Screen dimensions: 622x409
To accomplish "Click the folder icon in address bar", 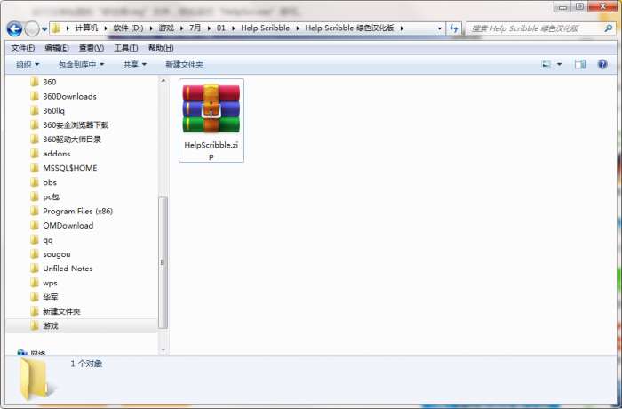I will (x=56, y=28).
